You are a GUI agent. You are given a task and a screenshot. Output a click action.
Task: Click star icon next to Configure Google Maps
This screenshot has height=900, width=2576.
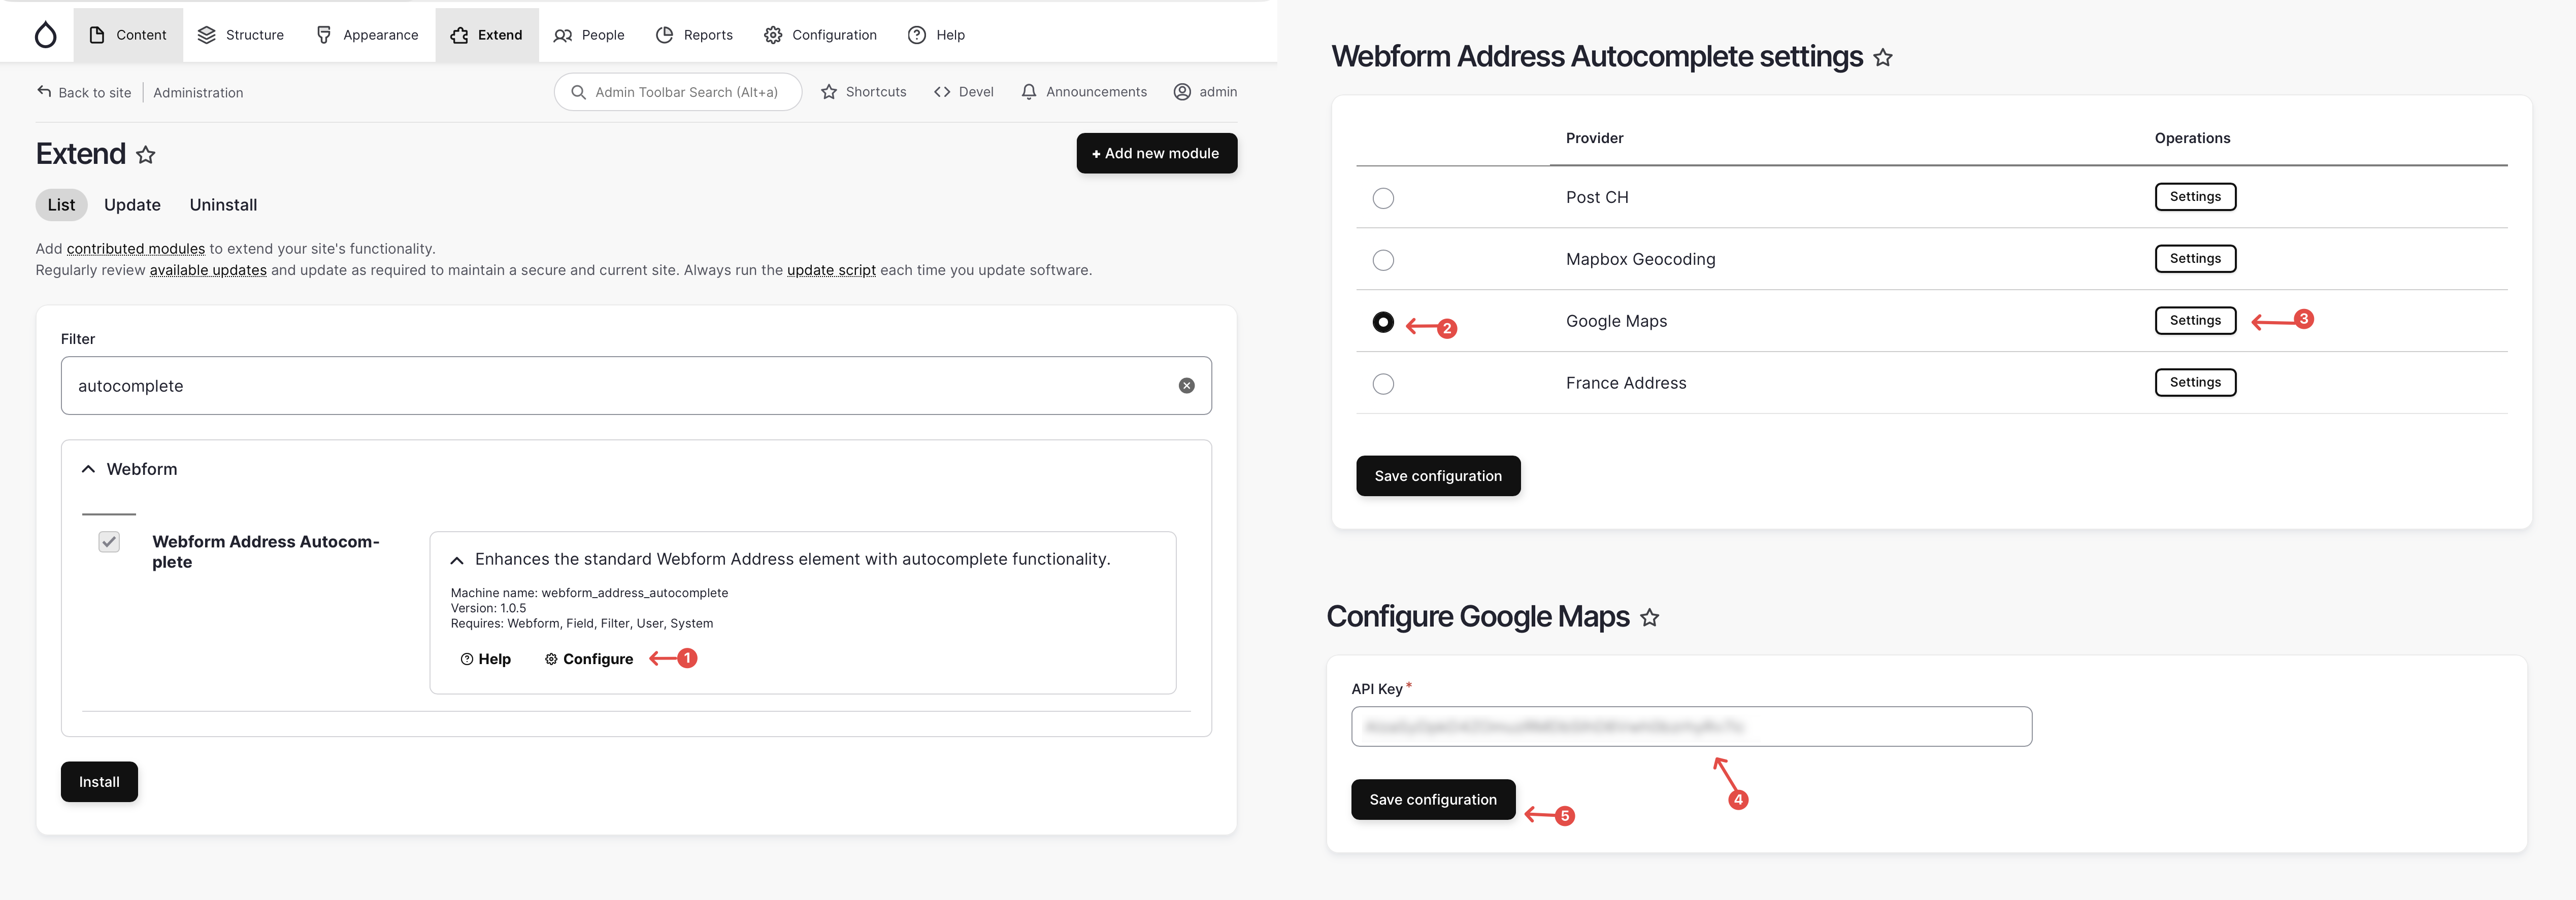tap(1649, 618)
